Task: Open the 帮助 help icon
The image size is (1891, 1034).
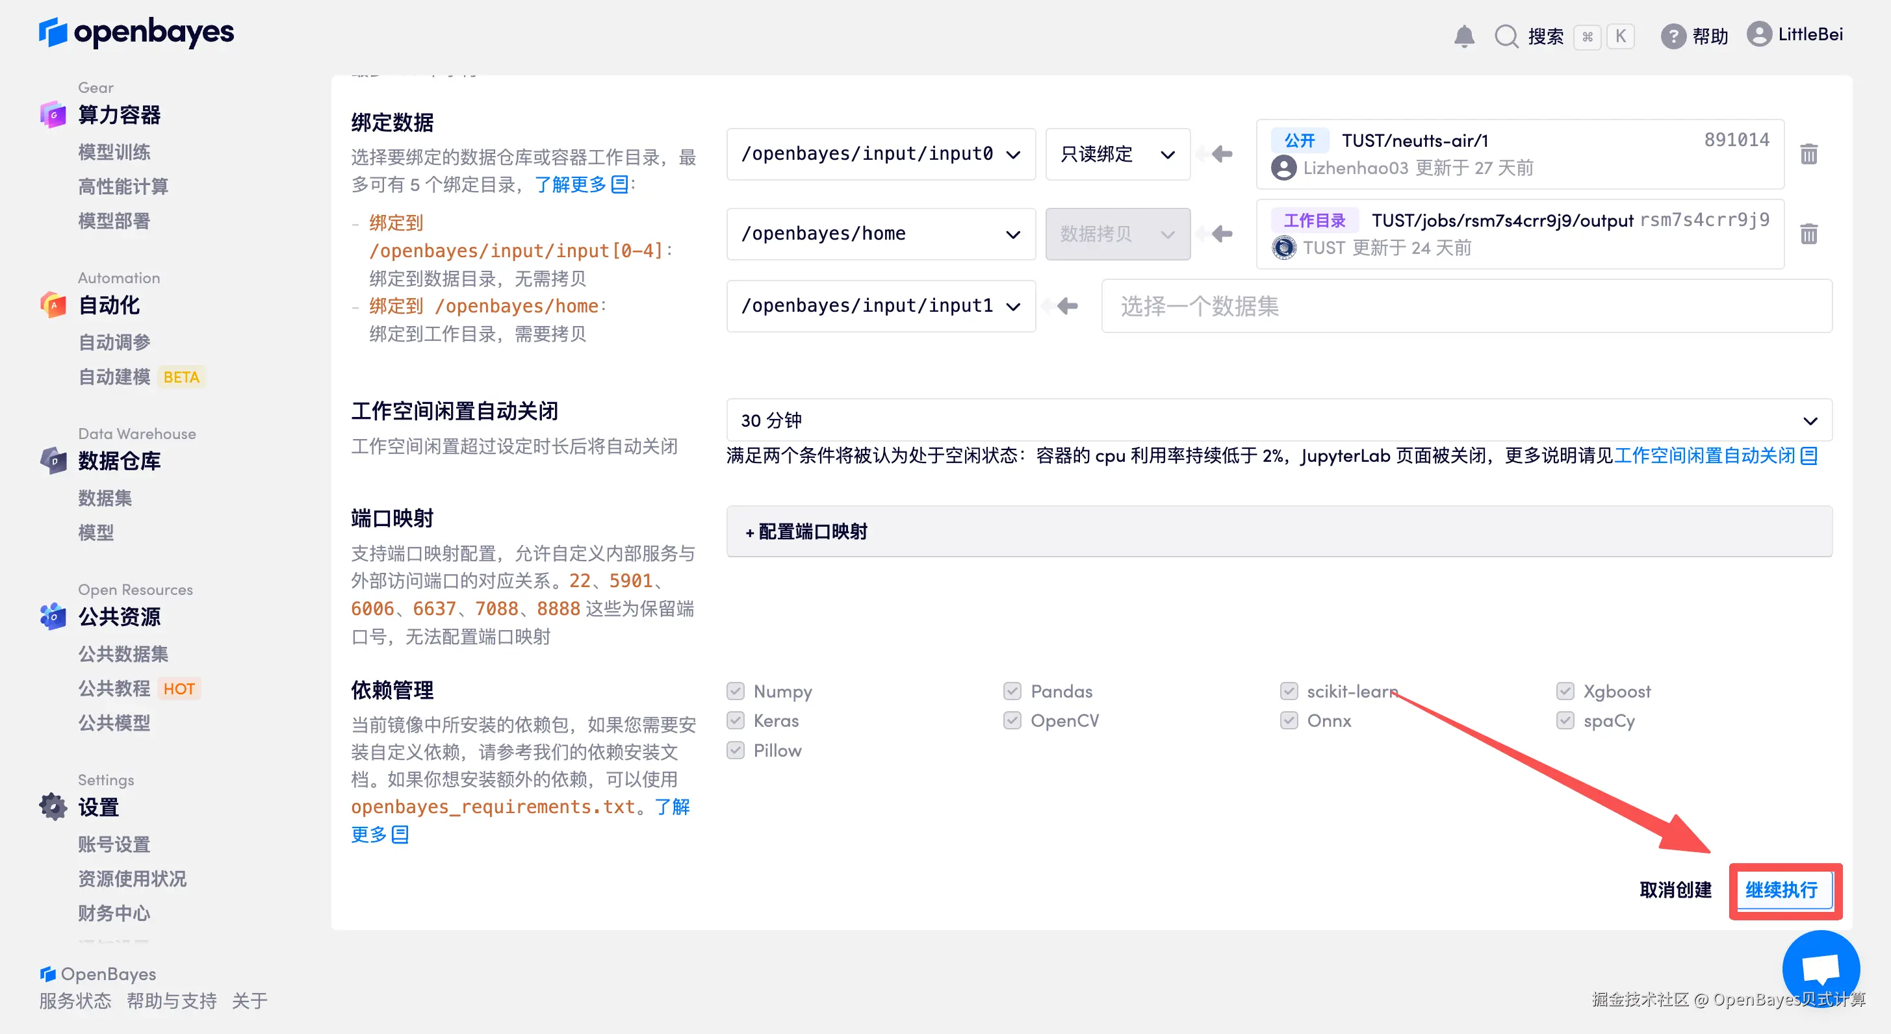Action: (x=1673, y=35)
